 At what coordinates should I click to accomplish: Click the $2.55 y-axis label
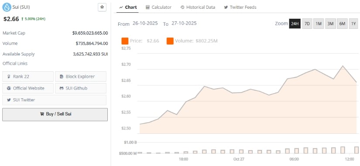tap(126, 112)
